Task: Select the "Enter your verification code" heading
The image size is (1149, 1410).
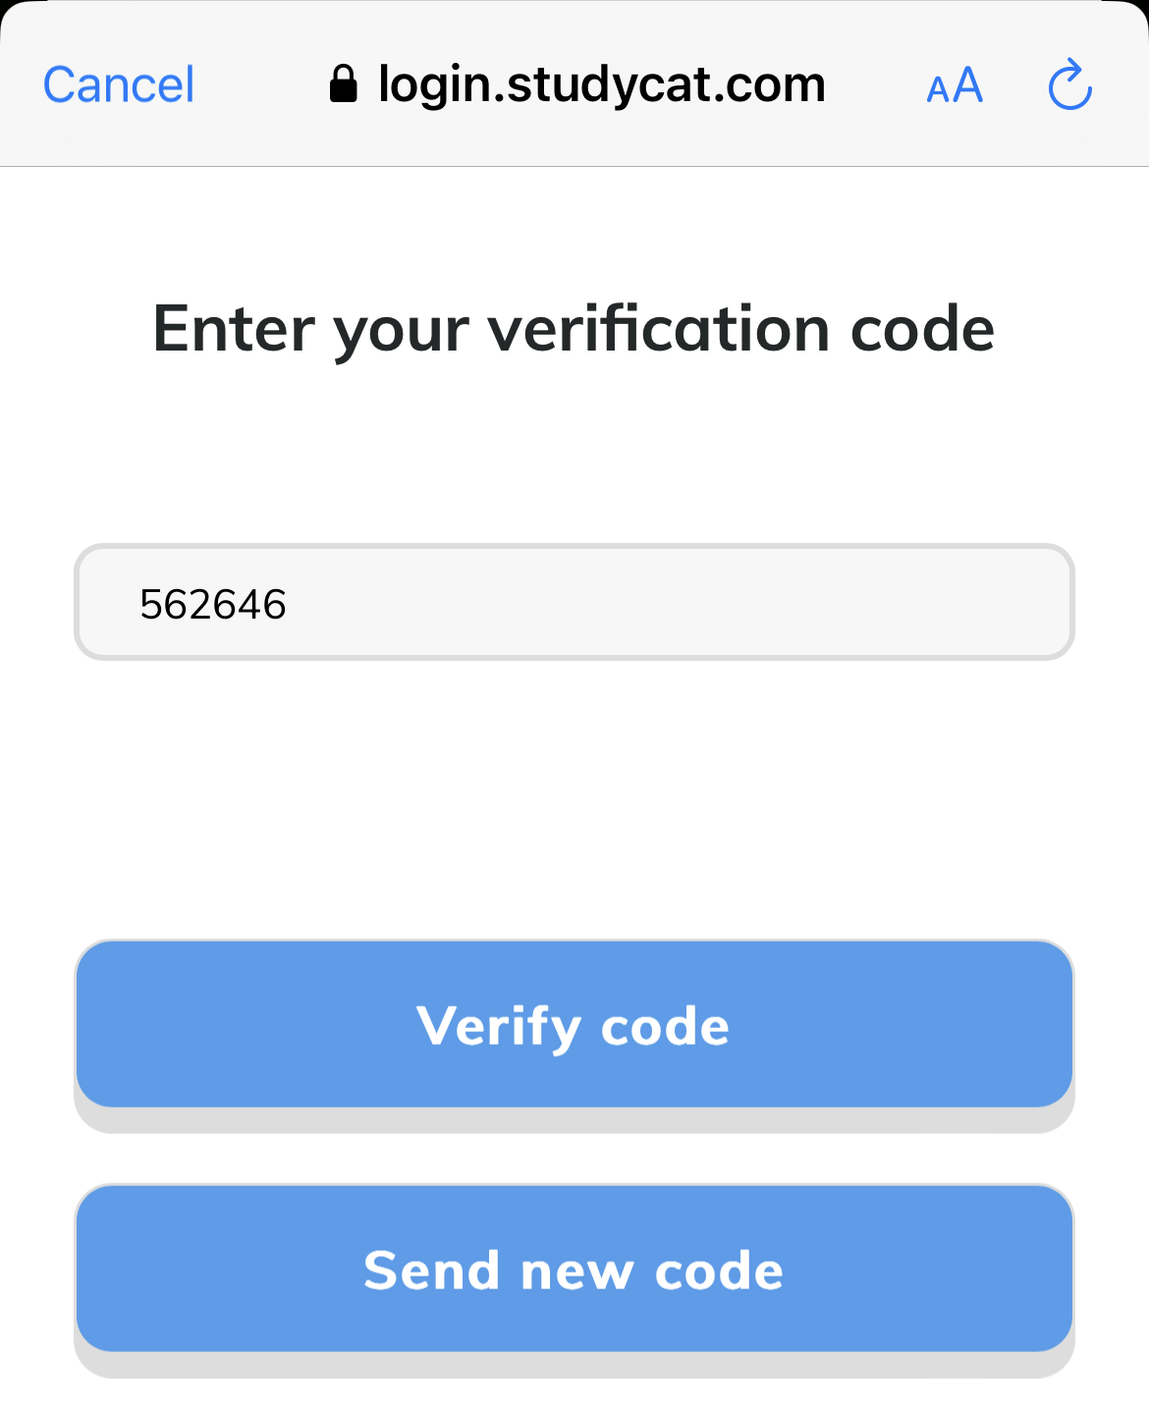Action: (x=574, y=328)
